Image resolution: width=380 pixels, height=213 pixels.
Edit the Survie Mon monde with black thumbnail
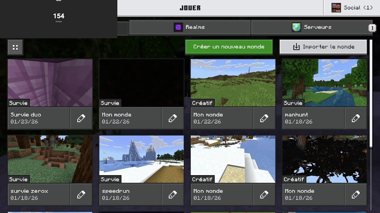[173, 118]
